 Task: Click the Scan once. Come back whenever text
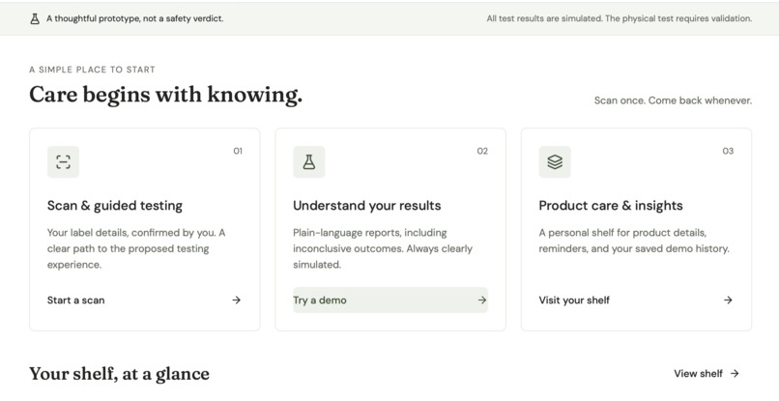tap(673, 100)
